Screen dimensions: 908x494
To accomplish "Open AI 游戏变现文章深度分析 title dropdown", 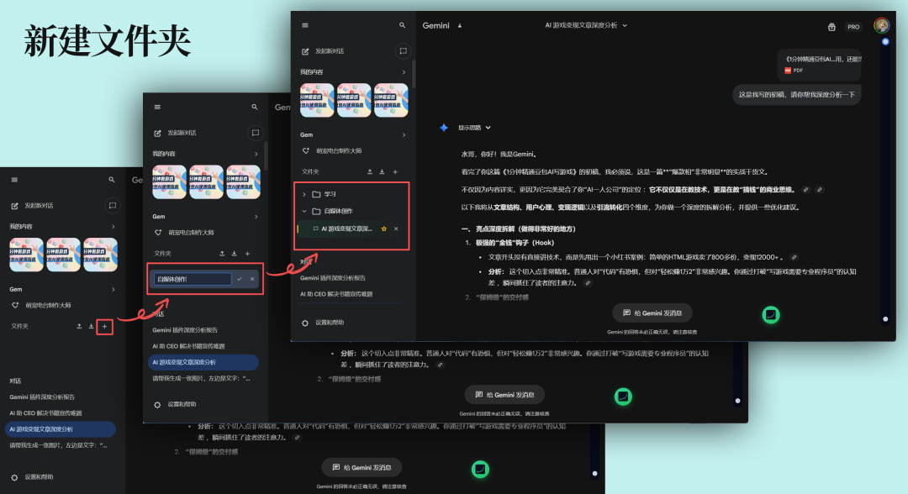I will [624, 25].
